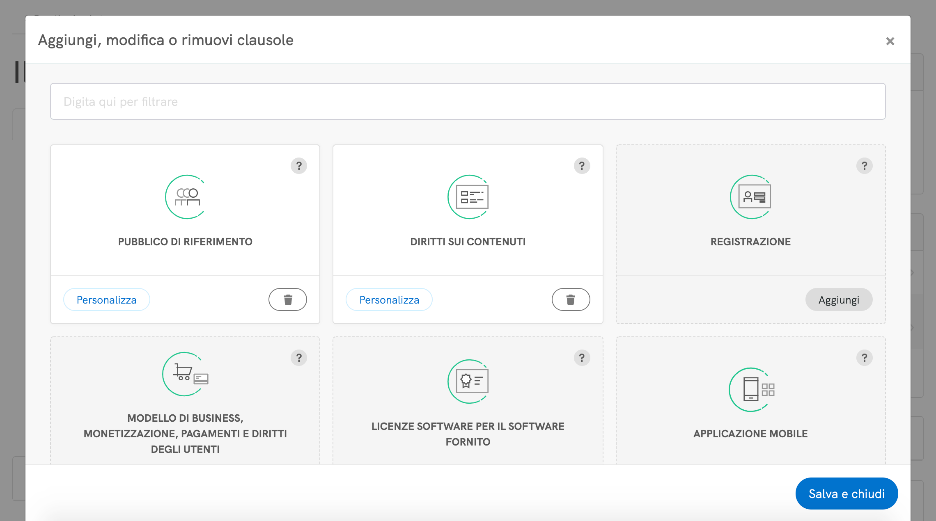Delete the Pubblico di riferimento clause
Viewport: 936px width, 521px height.
[x=288, y=299]
